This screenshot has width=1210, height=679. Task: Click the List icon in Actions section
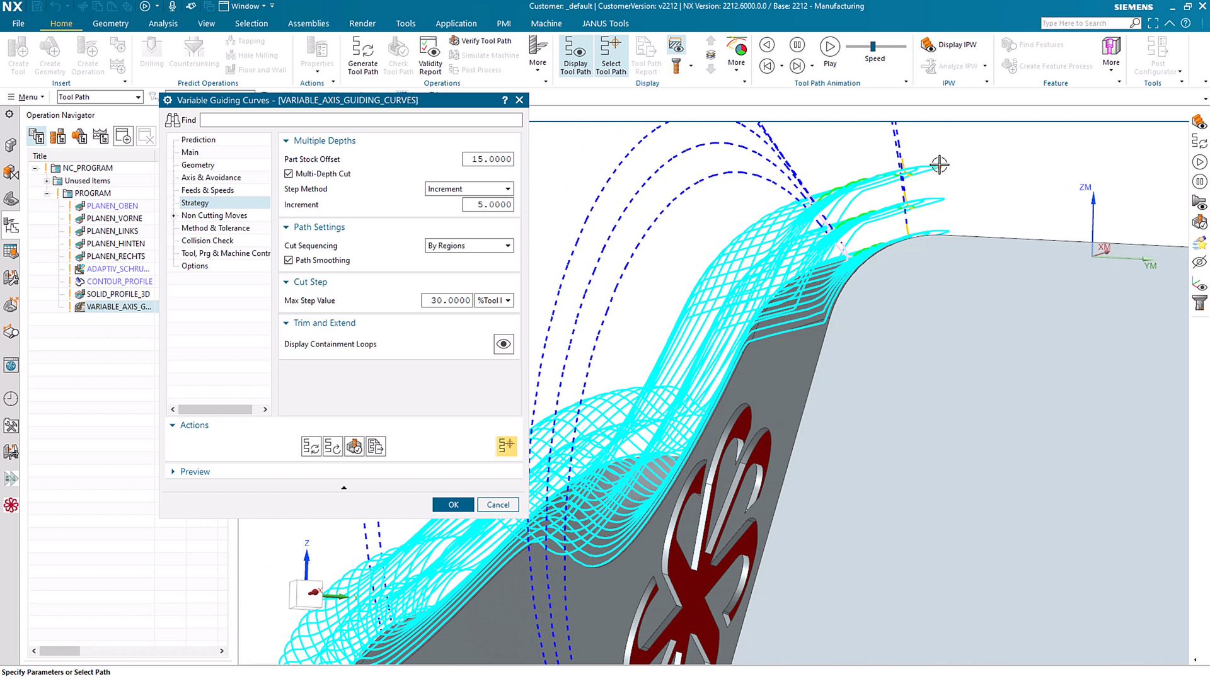(376, 447)
